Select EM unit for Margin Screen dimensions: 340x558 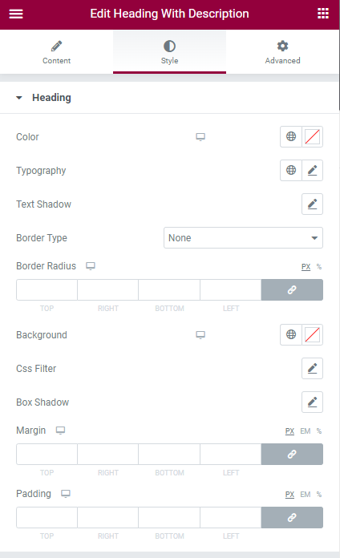tap(305, 431)
